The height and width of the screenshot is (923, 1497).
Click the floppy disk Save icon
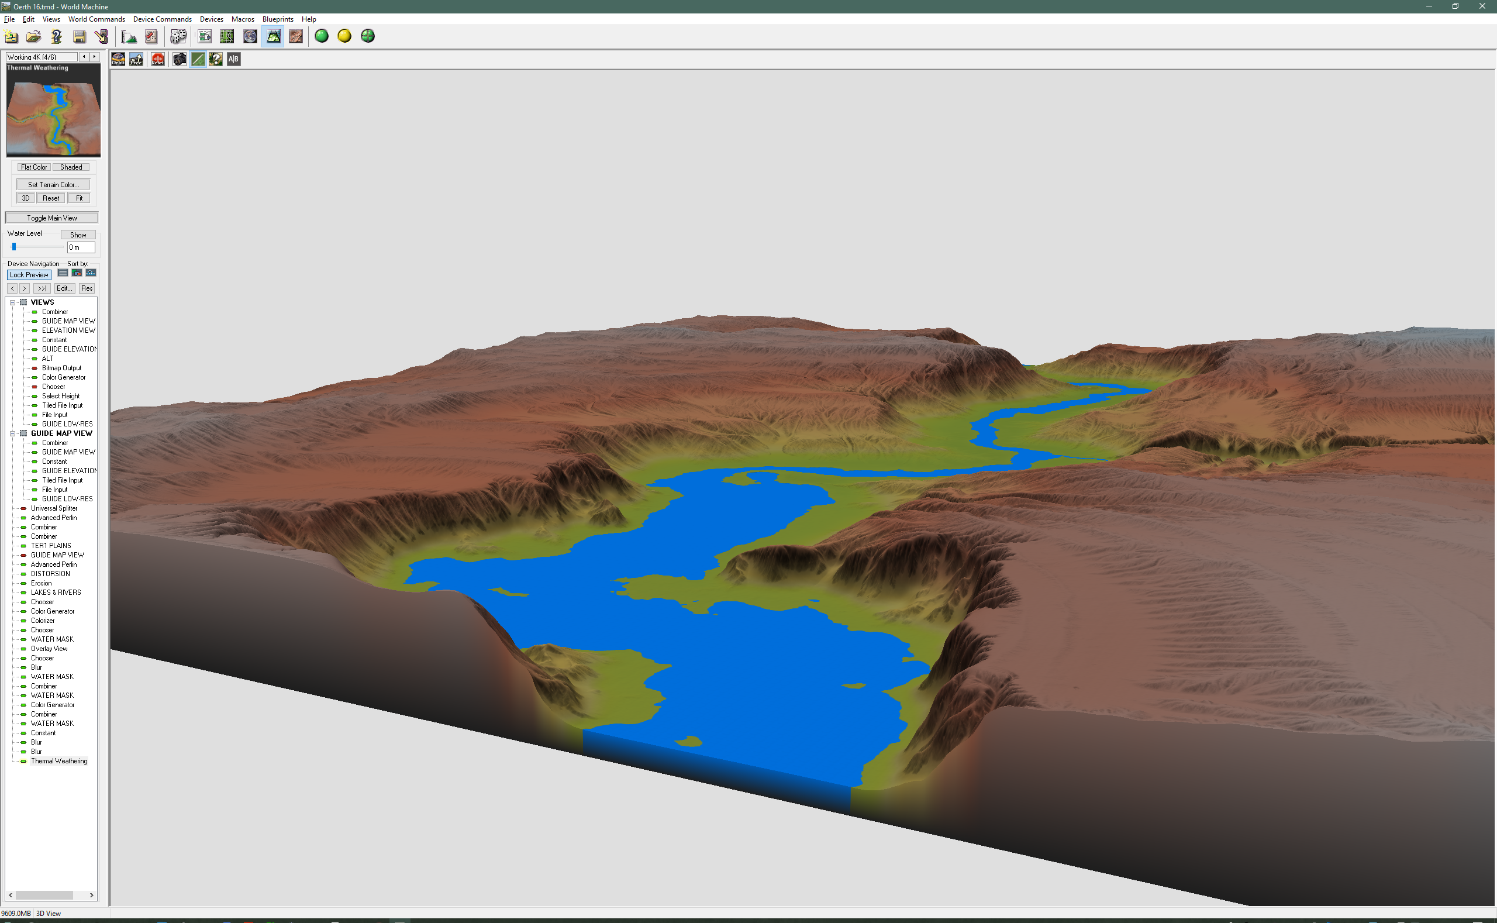80,37
